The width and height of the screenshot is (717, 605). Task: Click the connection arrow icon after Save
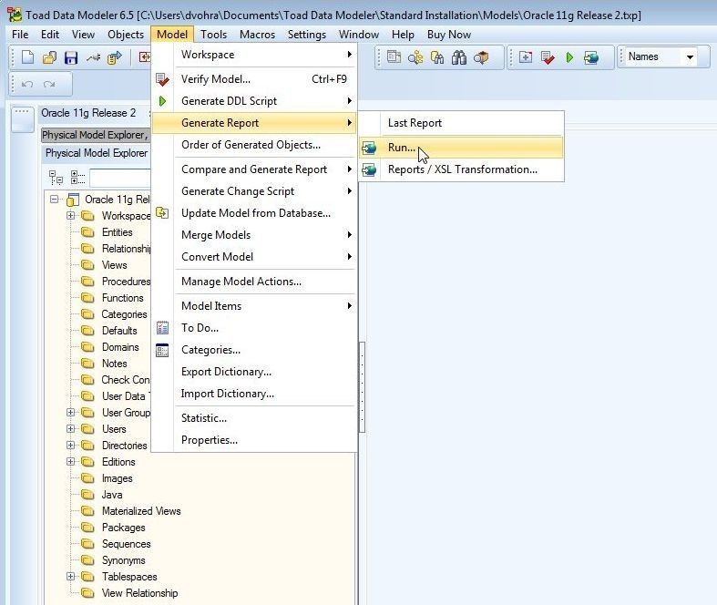click(x=93, y=57)
